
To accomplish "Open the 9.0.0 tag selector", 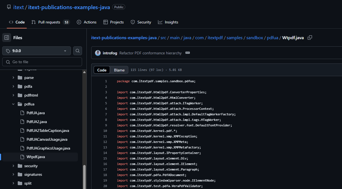I will pos(36,51).
